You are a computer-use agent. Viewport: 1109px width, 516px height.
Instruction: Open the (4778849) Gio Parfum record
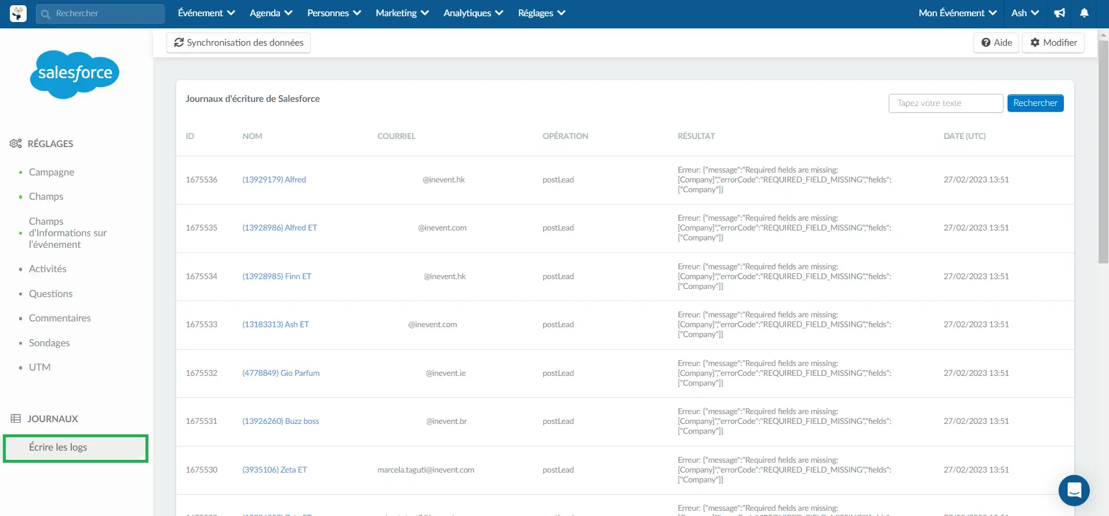281,373
